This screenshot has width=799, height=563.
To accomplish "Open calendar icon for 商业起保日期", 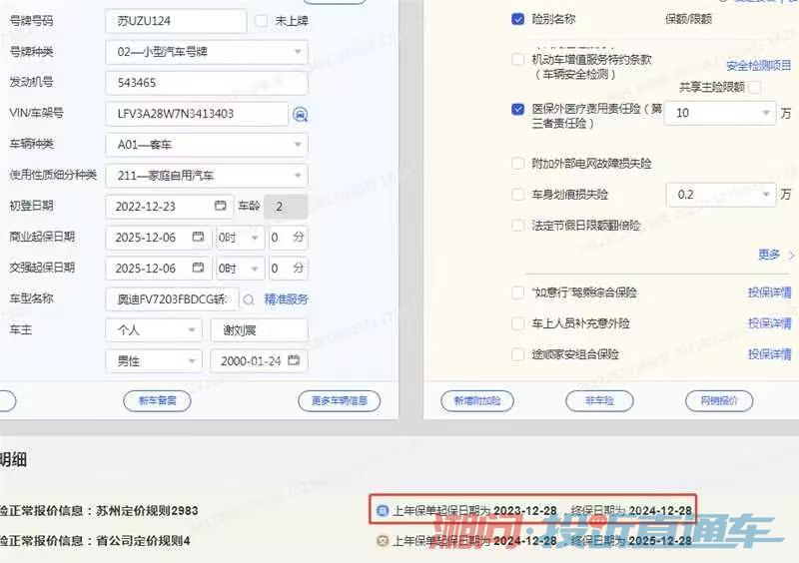I will coord(198,238).
